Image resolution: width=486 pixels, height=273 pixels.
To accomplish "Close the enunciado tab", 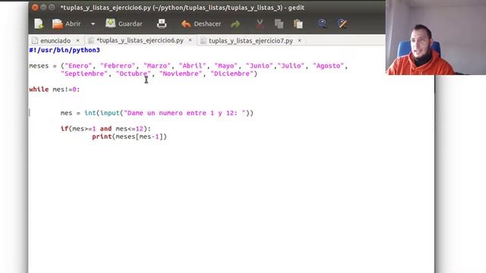I will [x=77, y=40].
